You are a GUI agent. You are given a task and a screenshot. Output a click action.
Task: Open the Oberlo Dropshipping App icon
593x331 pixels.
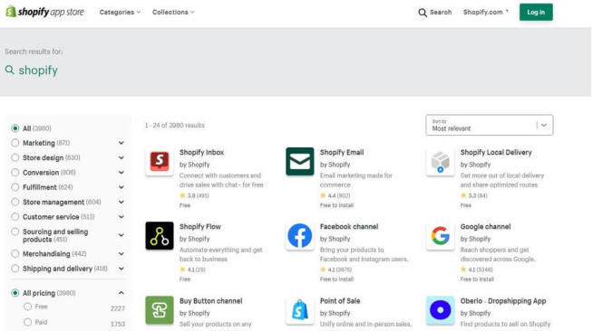click(x=440, y=310)
